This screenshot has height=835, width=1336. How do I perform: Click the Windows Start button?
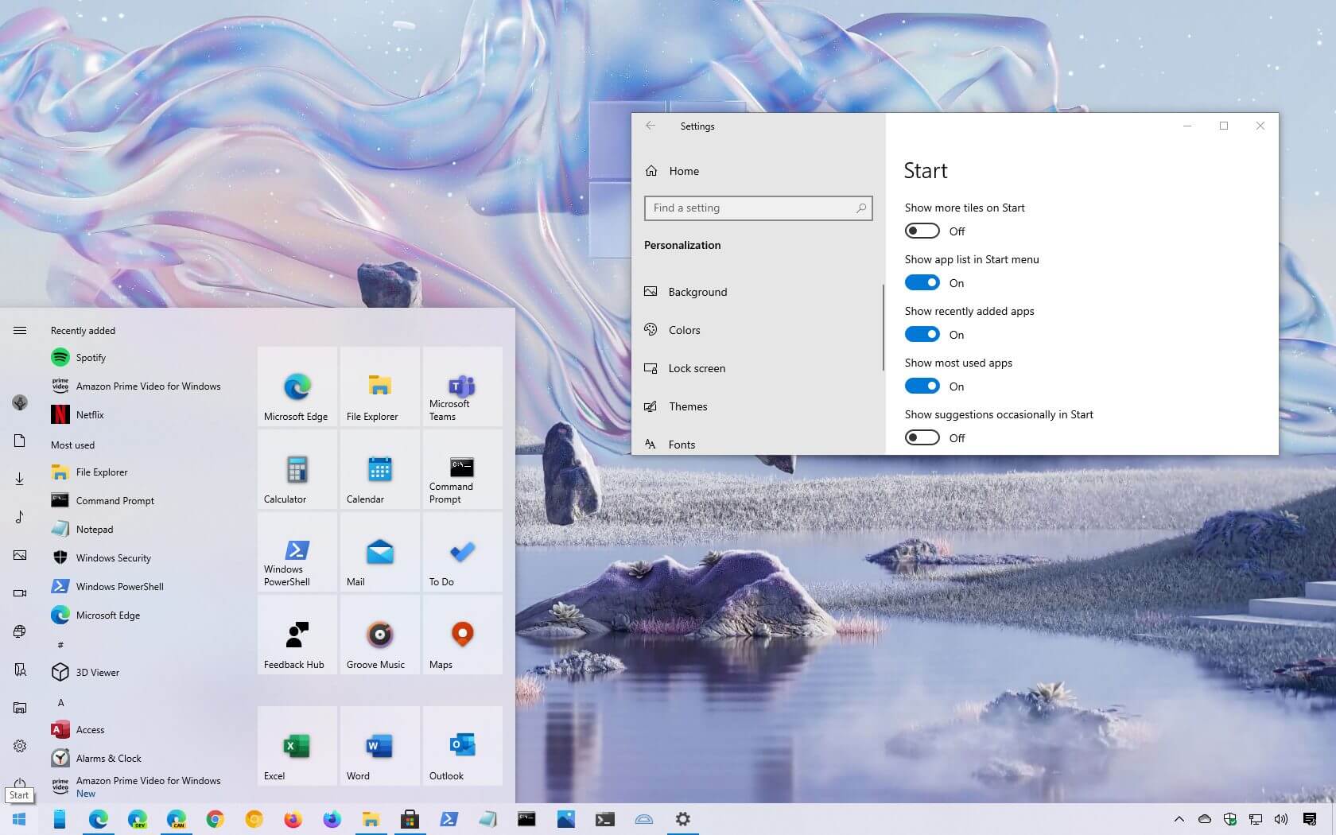click(x=19, y=819)
